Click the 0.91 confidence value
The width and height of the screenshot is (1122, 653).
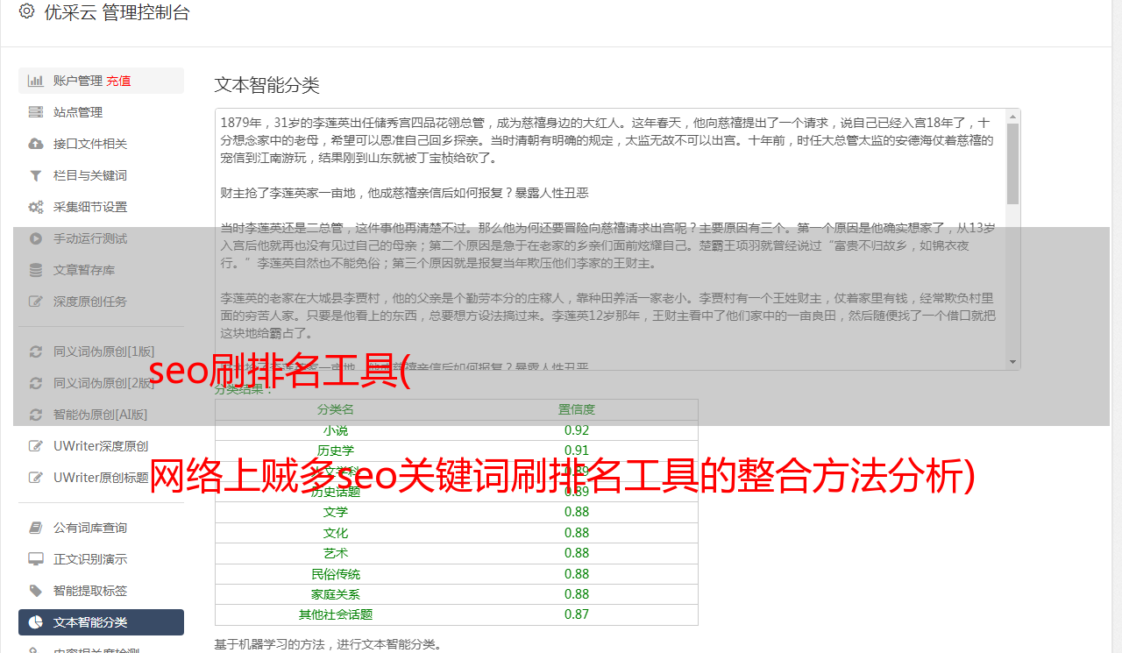pos(577,451)
